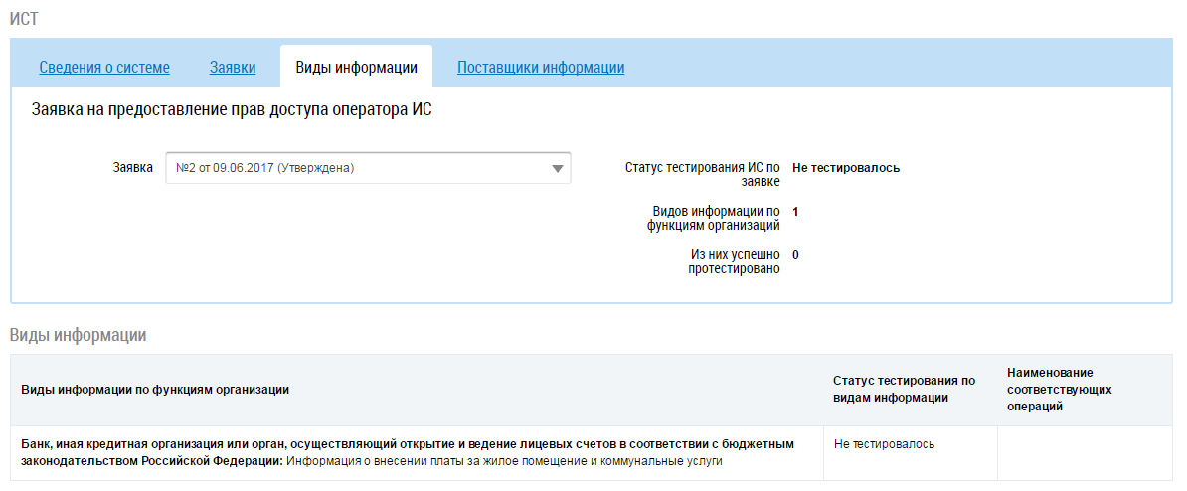Click the "№2 от 09.06.2017 (Утверждена)" selection field
The width and height of the screenshot is (1187, 491).
tap(358, 168)
